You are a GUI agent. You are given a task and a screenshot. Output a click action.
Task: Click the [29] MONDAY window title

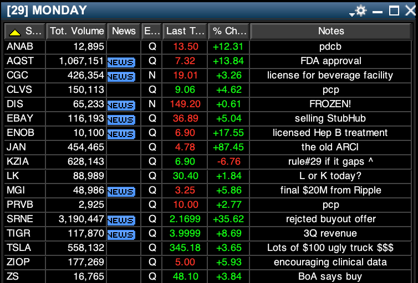click(47, 11)
